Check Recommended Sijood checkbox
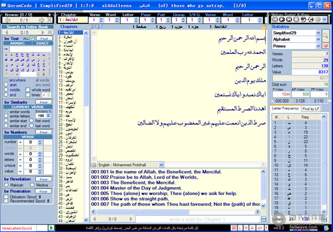The image size is (333, 232). tap(6, 201)
